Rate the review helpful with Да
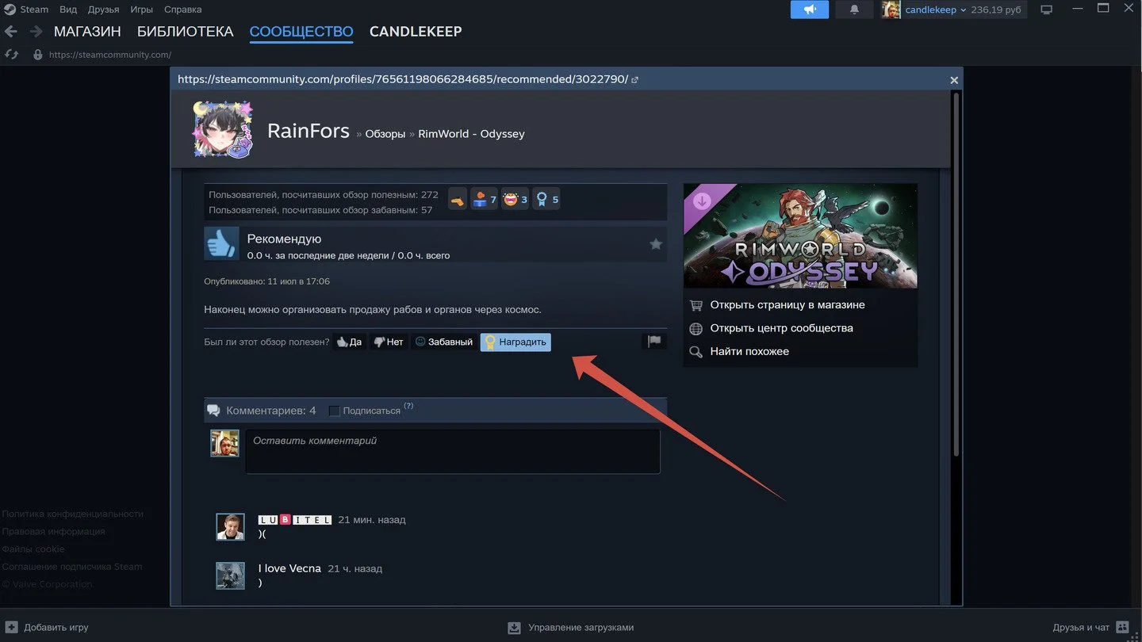The width and height of the screenshot is (1142, 642). click(x=349, y=342)
